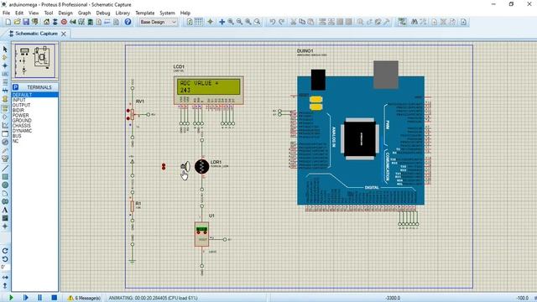
Task: Click the Undo arrow icon
Action: click(x=272, y=22)
